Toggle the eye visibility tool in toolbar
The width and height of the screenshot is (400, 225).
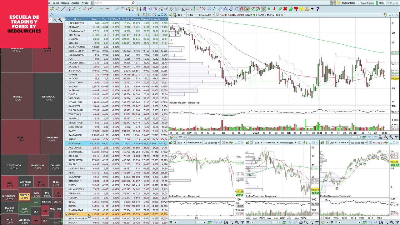pyautogui.click(x=263, y=9)
